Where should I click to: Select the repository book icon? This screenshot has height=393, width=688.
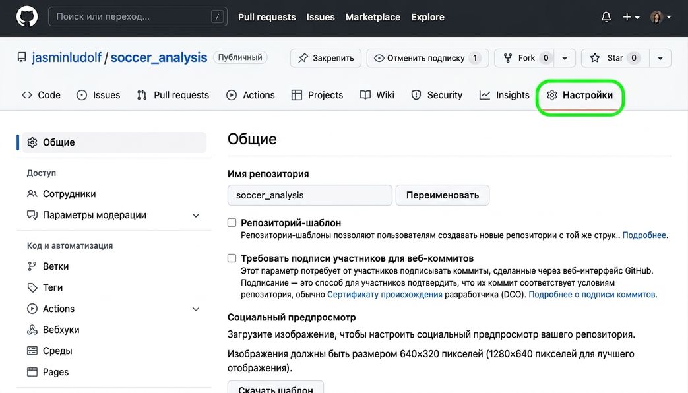coord(22,57)
